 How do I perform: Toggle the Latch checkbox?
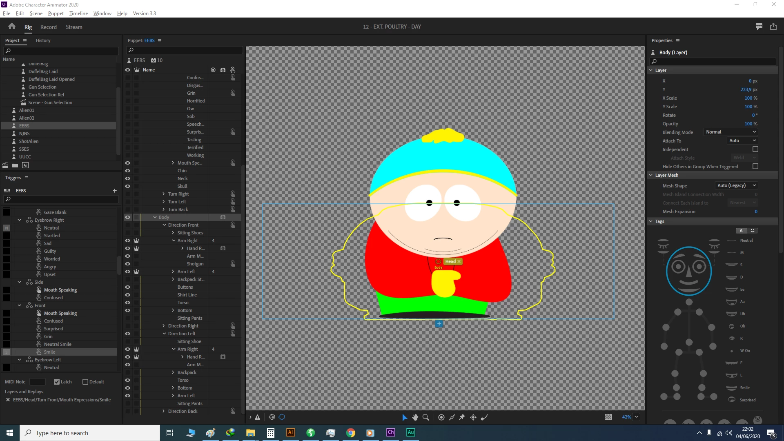coord(57,382)
